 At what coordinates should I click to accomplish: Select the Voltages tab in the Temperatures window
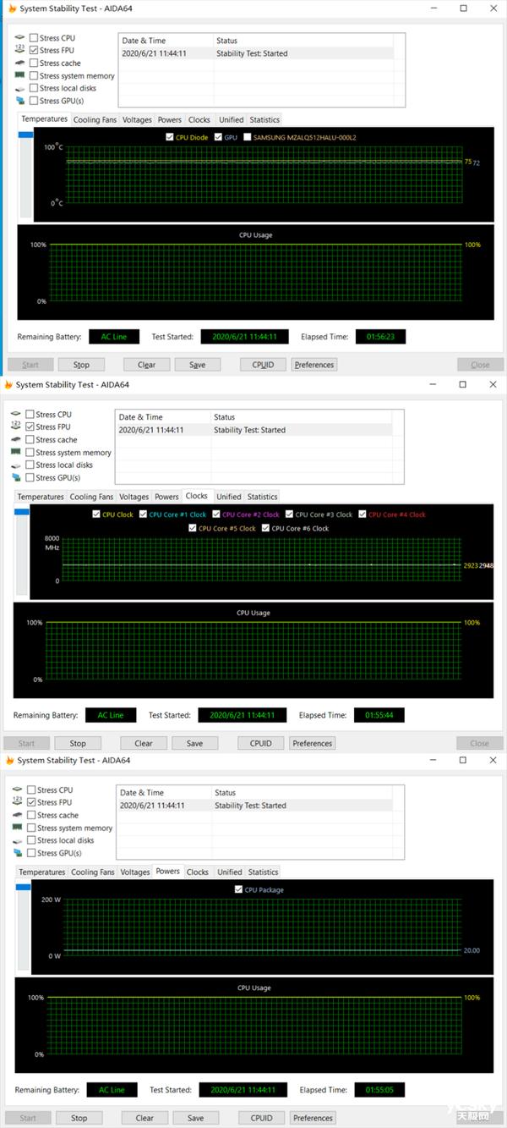[x=137, y=119]
